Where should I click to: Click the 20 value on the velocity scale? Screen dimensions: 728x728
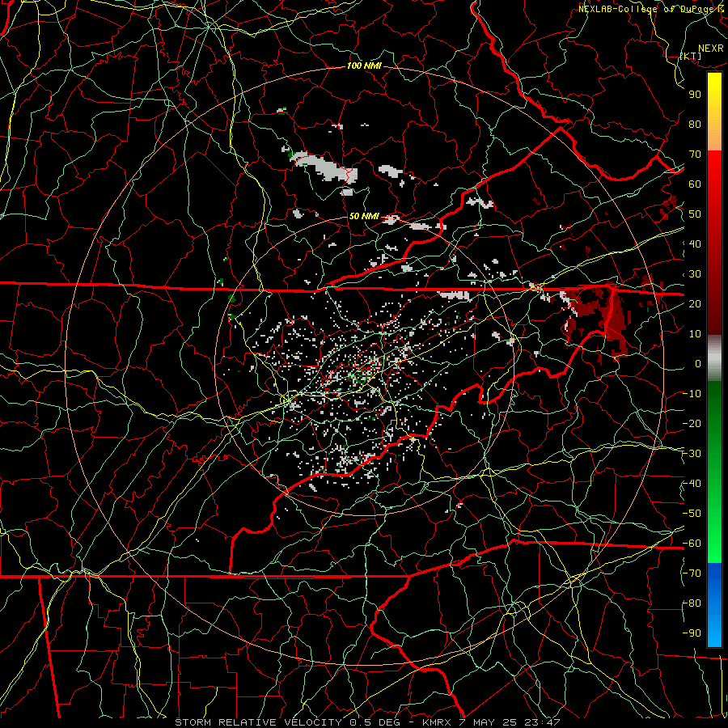click(695, 304)
